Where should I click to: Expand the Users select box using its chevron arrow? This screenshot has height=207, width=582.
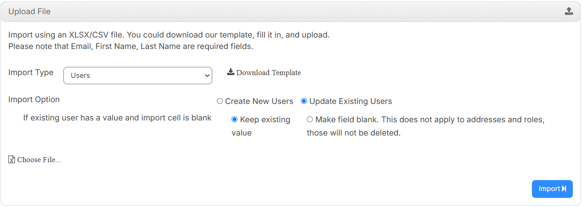point(206,76)
